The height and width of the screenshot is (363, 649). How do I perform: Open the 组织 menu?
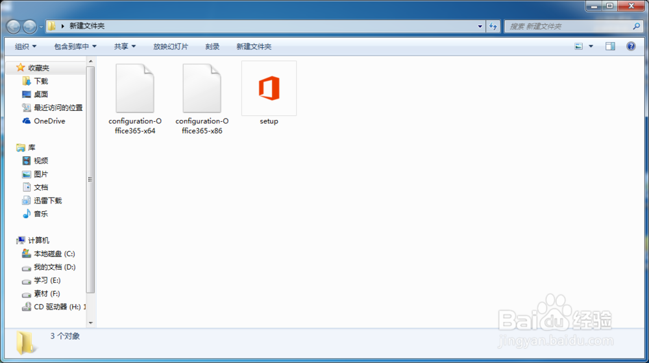click(25, 46)
